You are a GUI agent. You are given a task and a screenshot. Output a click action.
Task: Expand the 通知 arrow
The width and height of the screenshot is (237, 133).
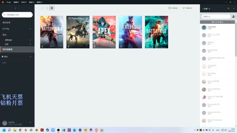31,57
